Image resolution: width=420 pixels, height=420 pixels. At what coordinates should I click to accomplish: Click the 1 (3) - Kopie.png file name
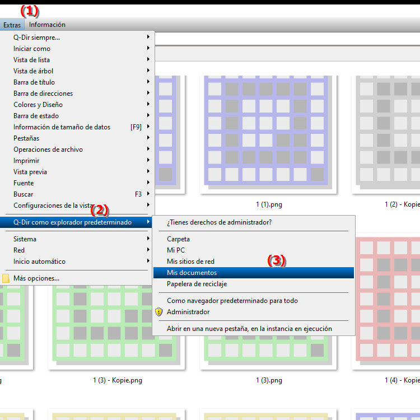tap(118, 380)
